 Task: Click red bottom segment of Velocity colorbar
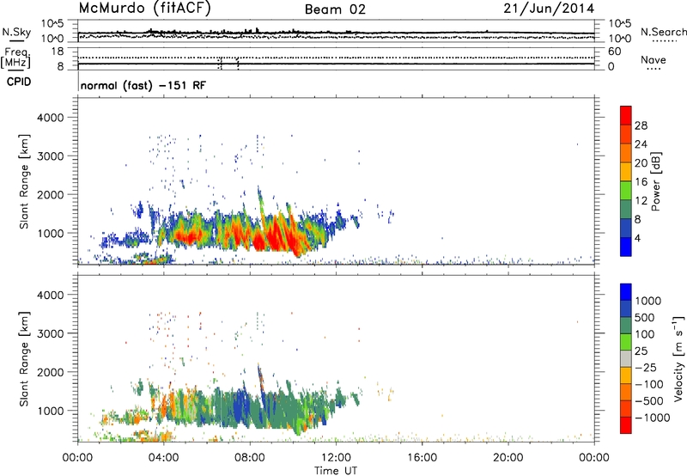[x=626, y=425]
